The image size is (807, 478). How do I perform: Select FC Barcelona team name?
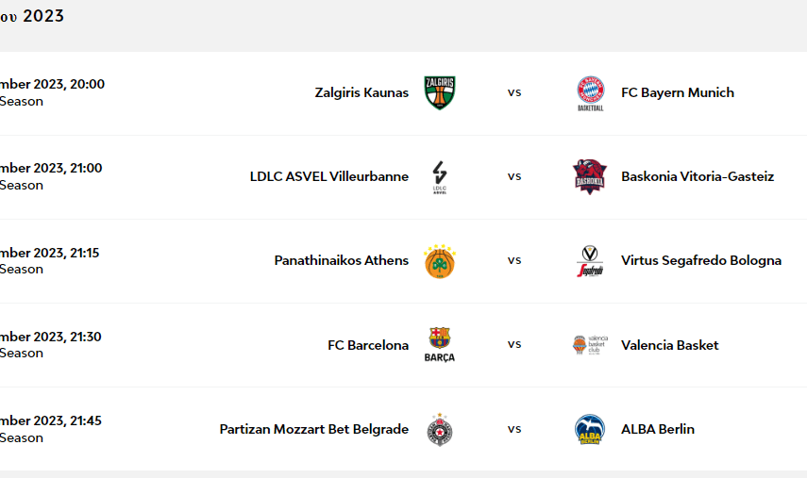coord(368,345)
